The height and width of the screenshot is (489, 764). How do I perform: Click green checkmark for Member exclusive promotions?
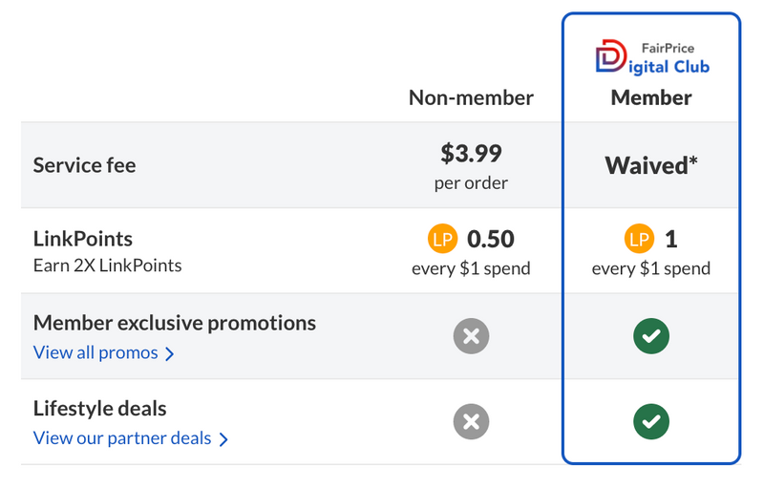(651, 336)
